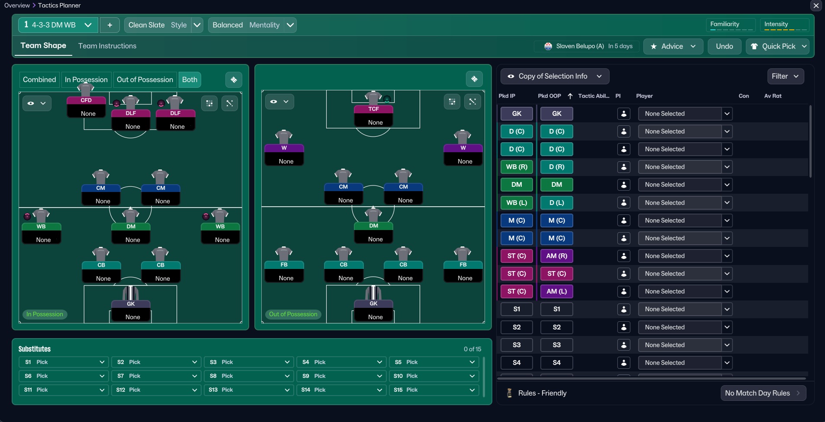Sort by the Av Rat column header
Viewport: 825px width, 422px height.
[x=773, y=96]
